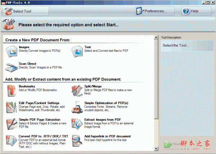Close the PDF-Tools window

click(x=213, y=3)
